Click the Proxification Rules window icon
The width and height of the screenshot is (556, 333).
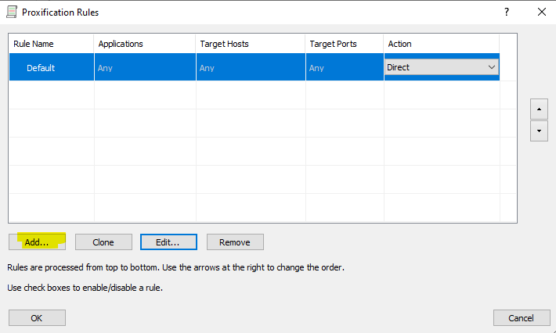click(x=12, y=13)
